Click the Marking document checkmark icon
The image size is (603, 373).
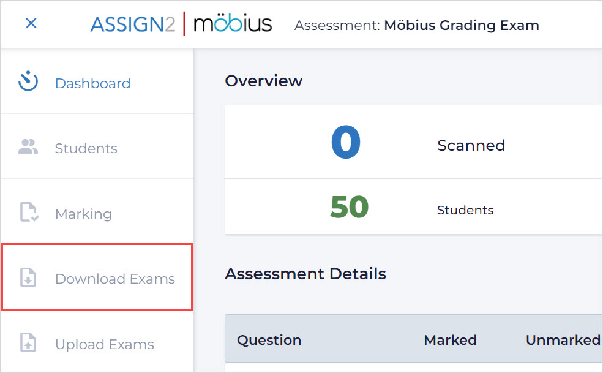(x=29, y=213)
